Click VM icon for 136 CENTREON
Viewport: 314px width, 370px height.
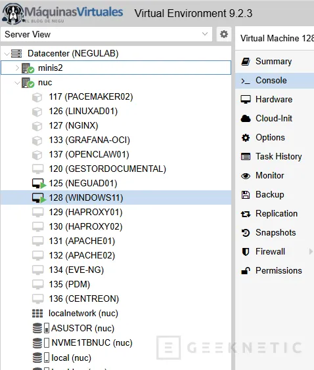(38, 298)
